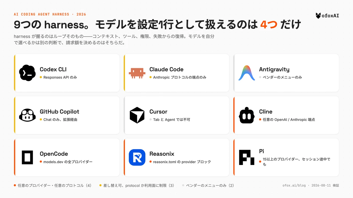Click the 'AI CODING AGENT HARNESS · 2026' header
Screen dimensions: 353x198
(x=50, y=14)
